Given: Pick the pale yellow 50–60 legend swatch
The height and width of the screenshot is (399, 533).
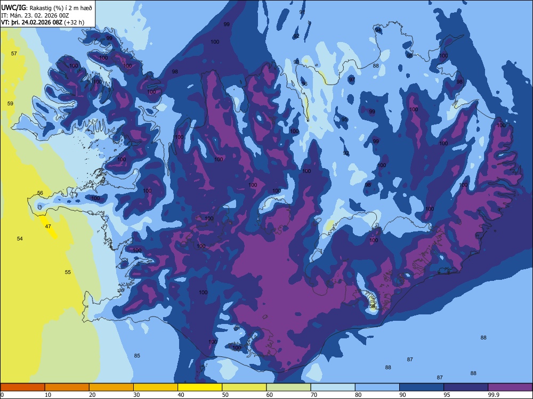Looking at the screenshot, I should (x=244, y=387).
